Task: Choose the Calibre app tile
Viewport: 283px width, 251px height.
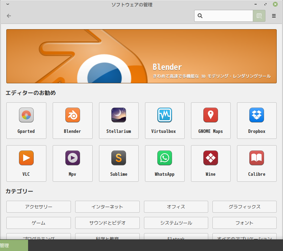Action: tap(257, 163)
